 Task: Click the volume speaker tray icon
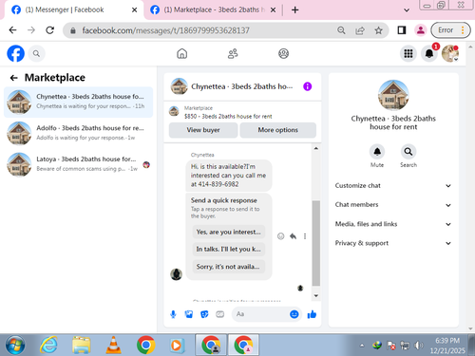point(419,346)
